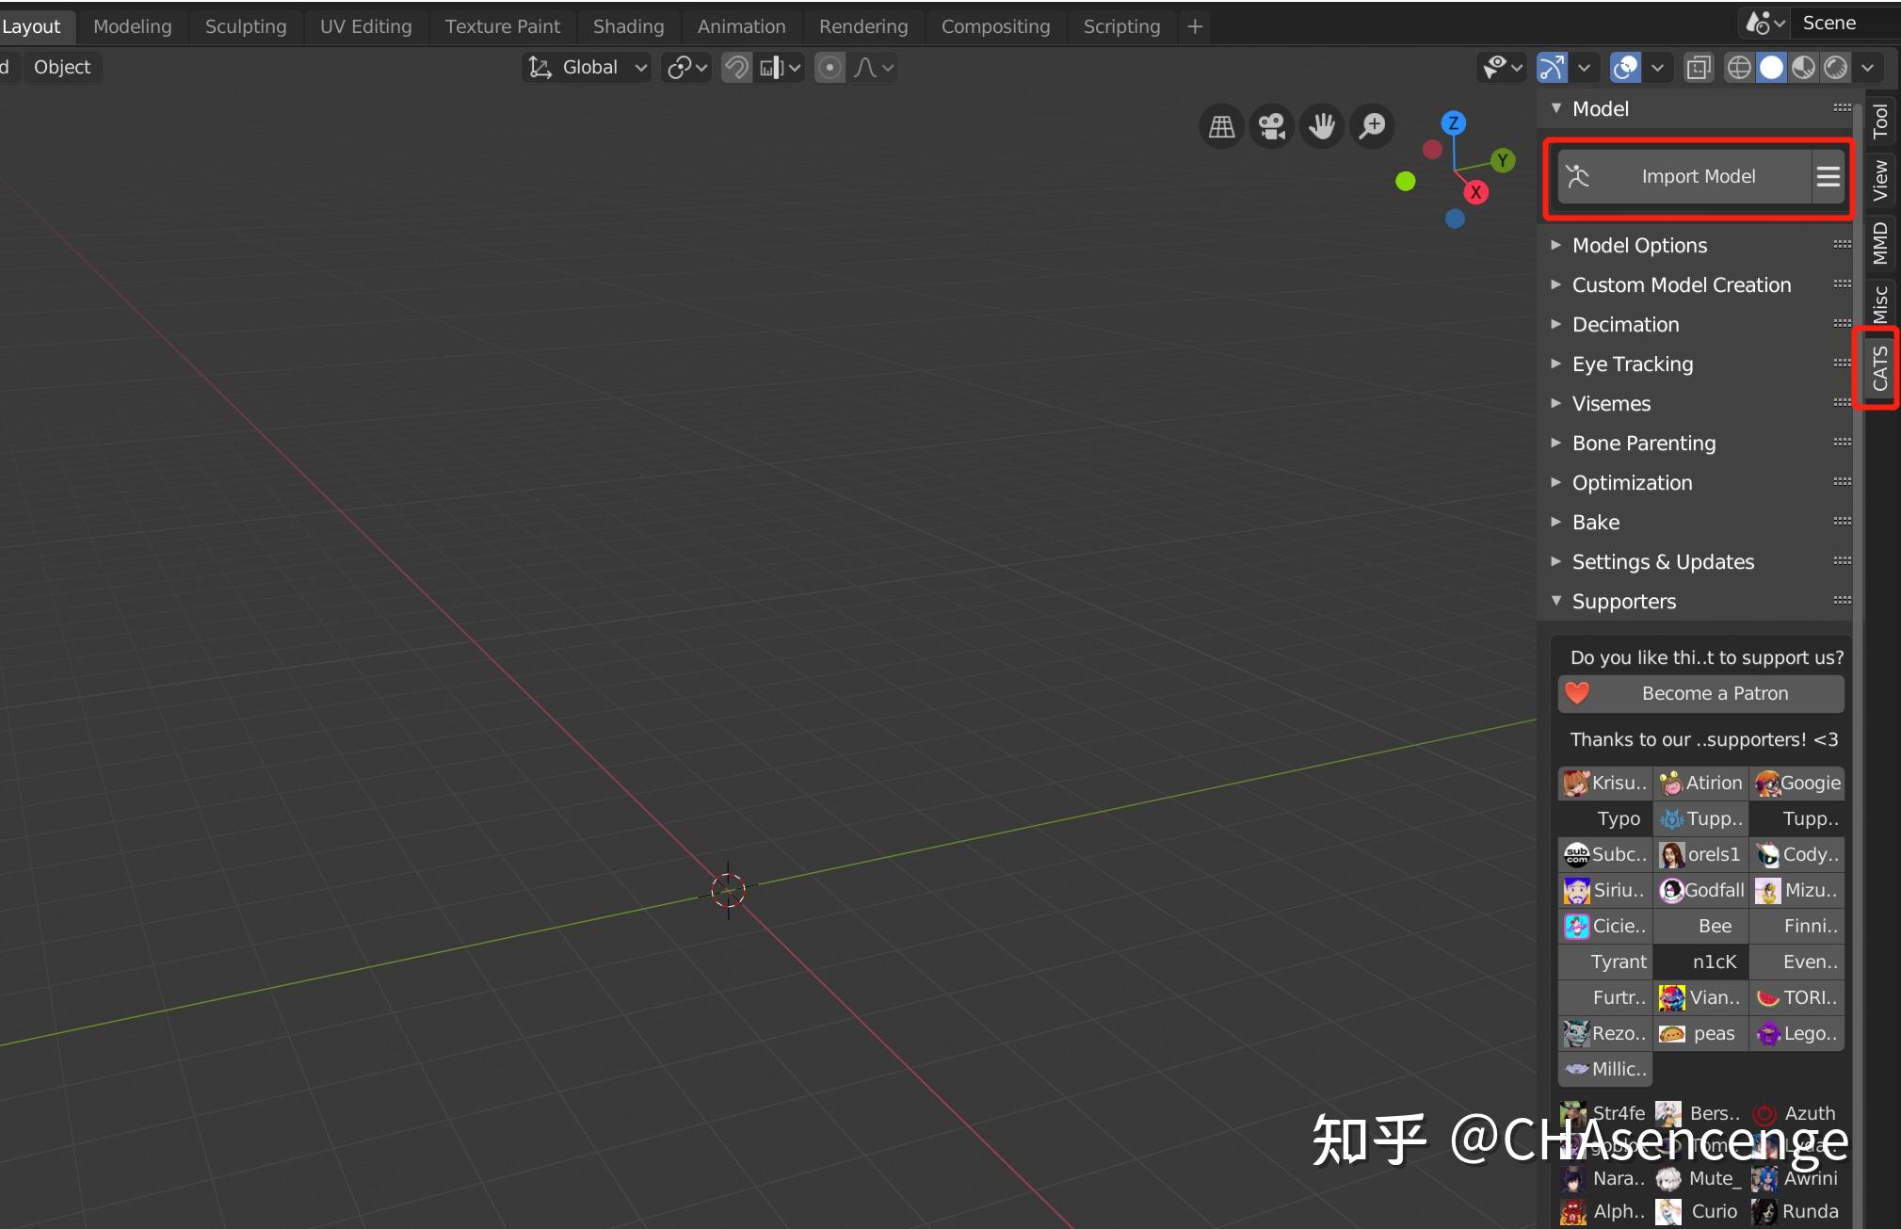This screenshot has height=1229, width=1901.
Task: Toggle proportional editing in the header
Action: point(830,67)
